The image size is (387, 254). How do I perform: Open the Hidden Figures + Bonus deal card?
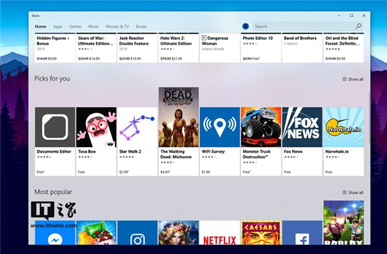point(55,48)
